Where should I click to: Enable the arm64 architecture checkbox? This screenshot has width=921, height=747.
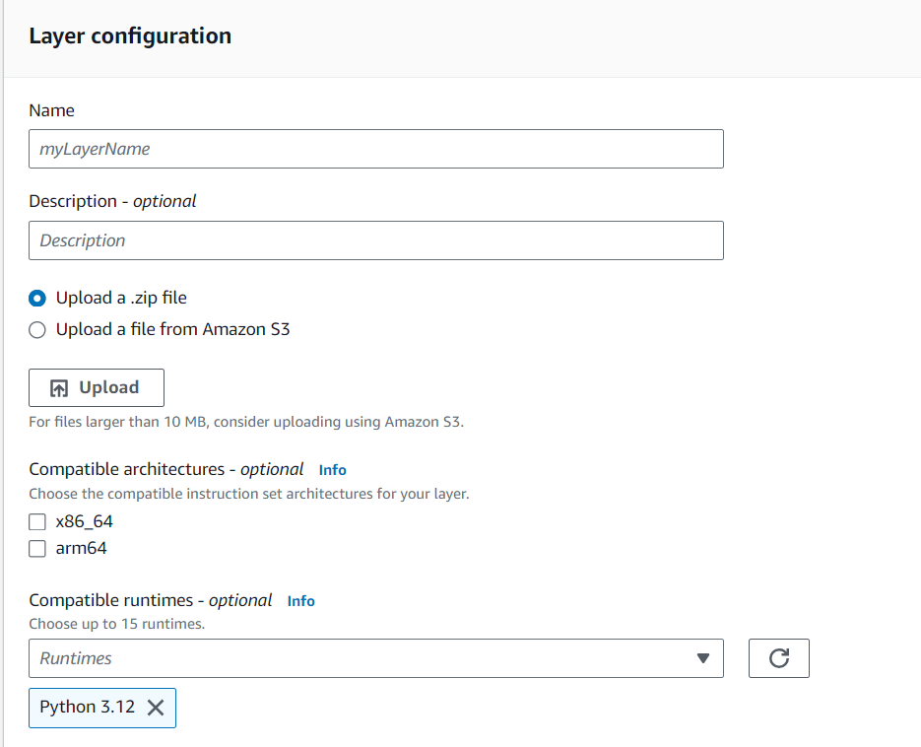coord(37,549)
